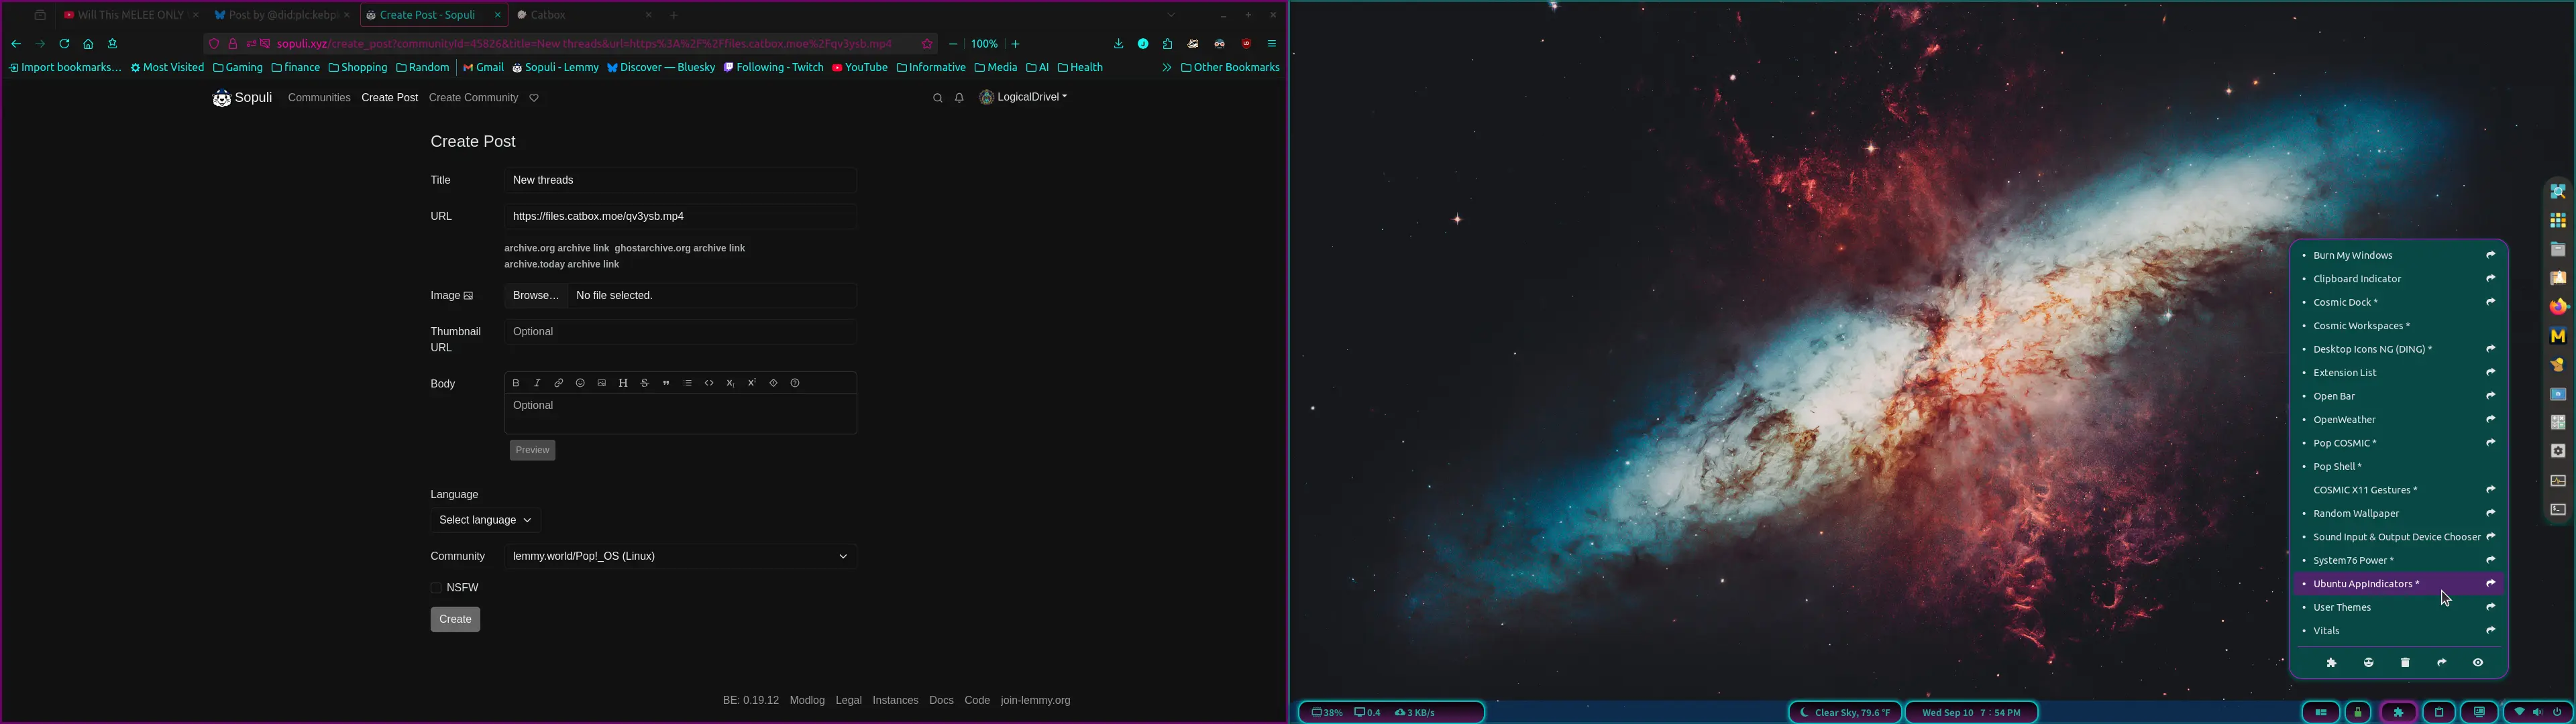Click the minus to zoom out the page
The image size is (2576, 724).
(x=953, y=44)
